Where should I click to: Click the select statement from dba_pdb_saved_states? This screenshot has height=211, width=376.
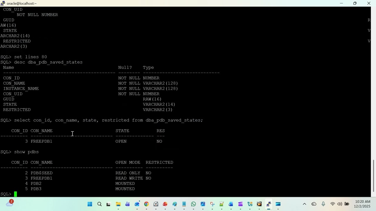108,120
